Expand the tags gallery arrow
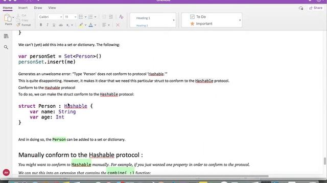The height and width of the screenshot is (183, 327). (x=240, y=20)
